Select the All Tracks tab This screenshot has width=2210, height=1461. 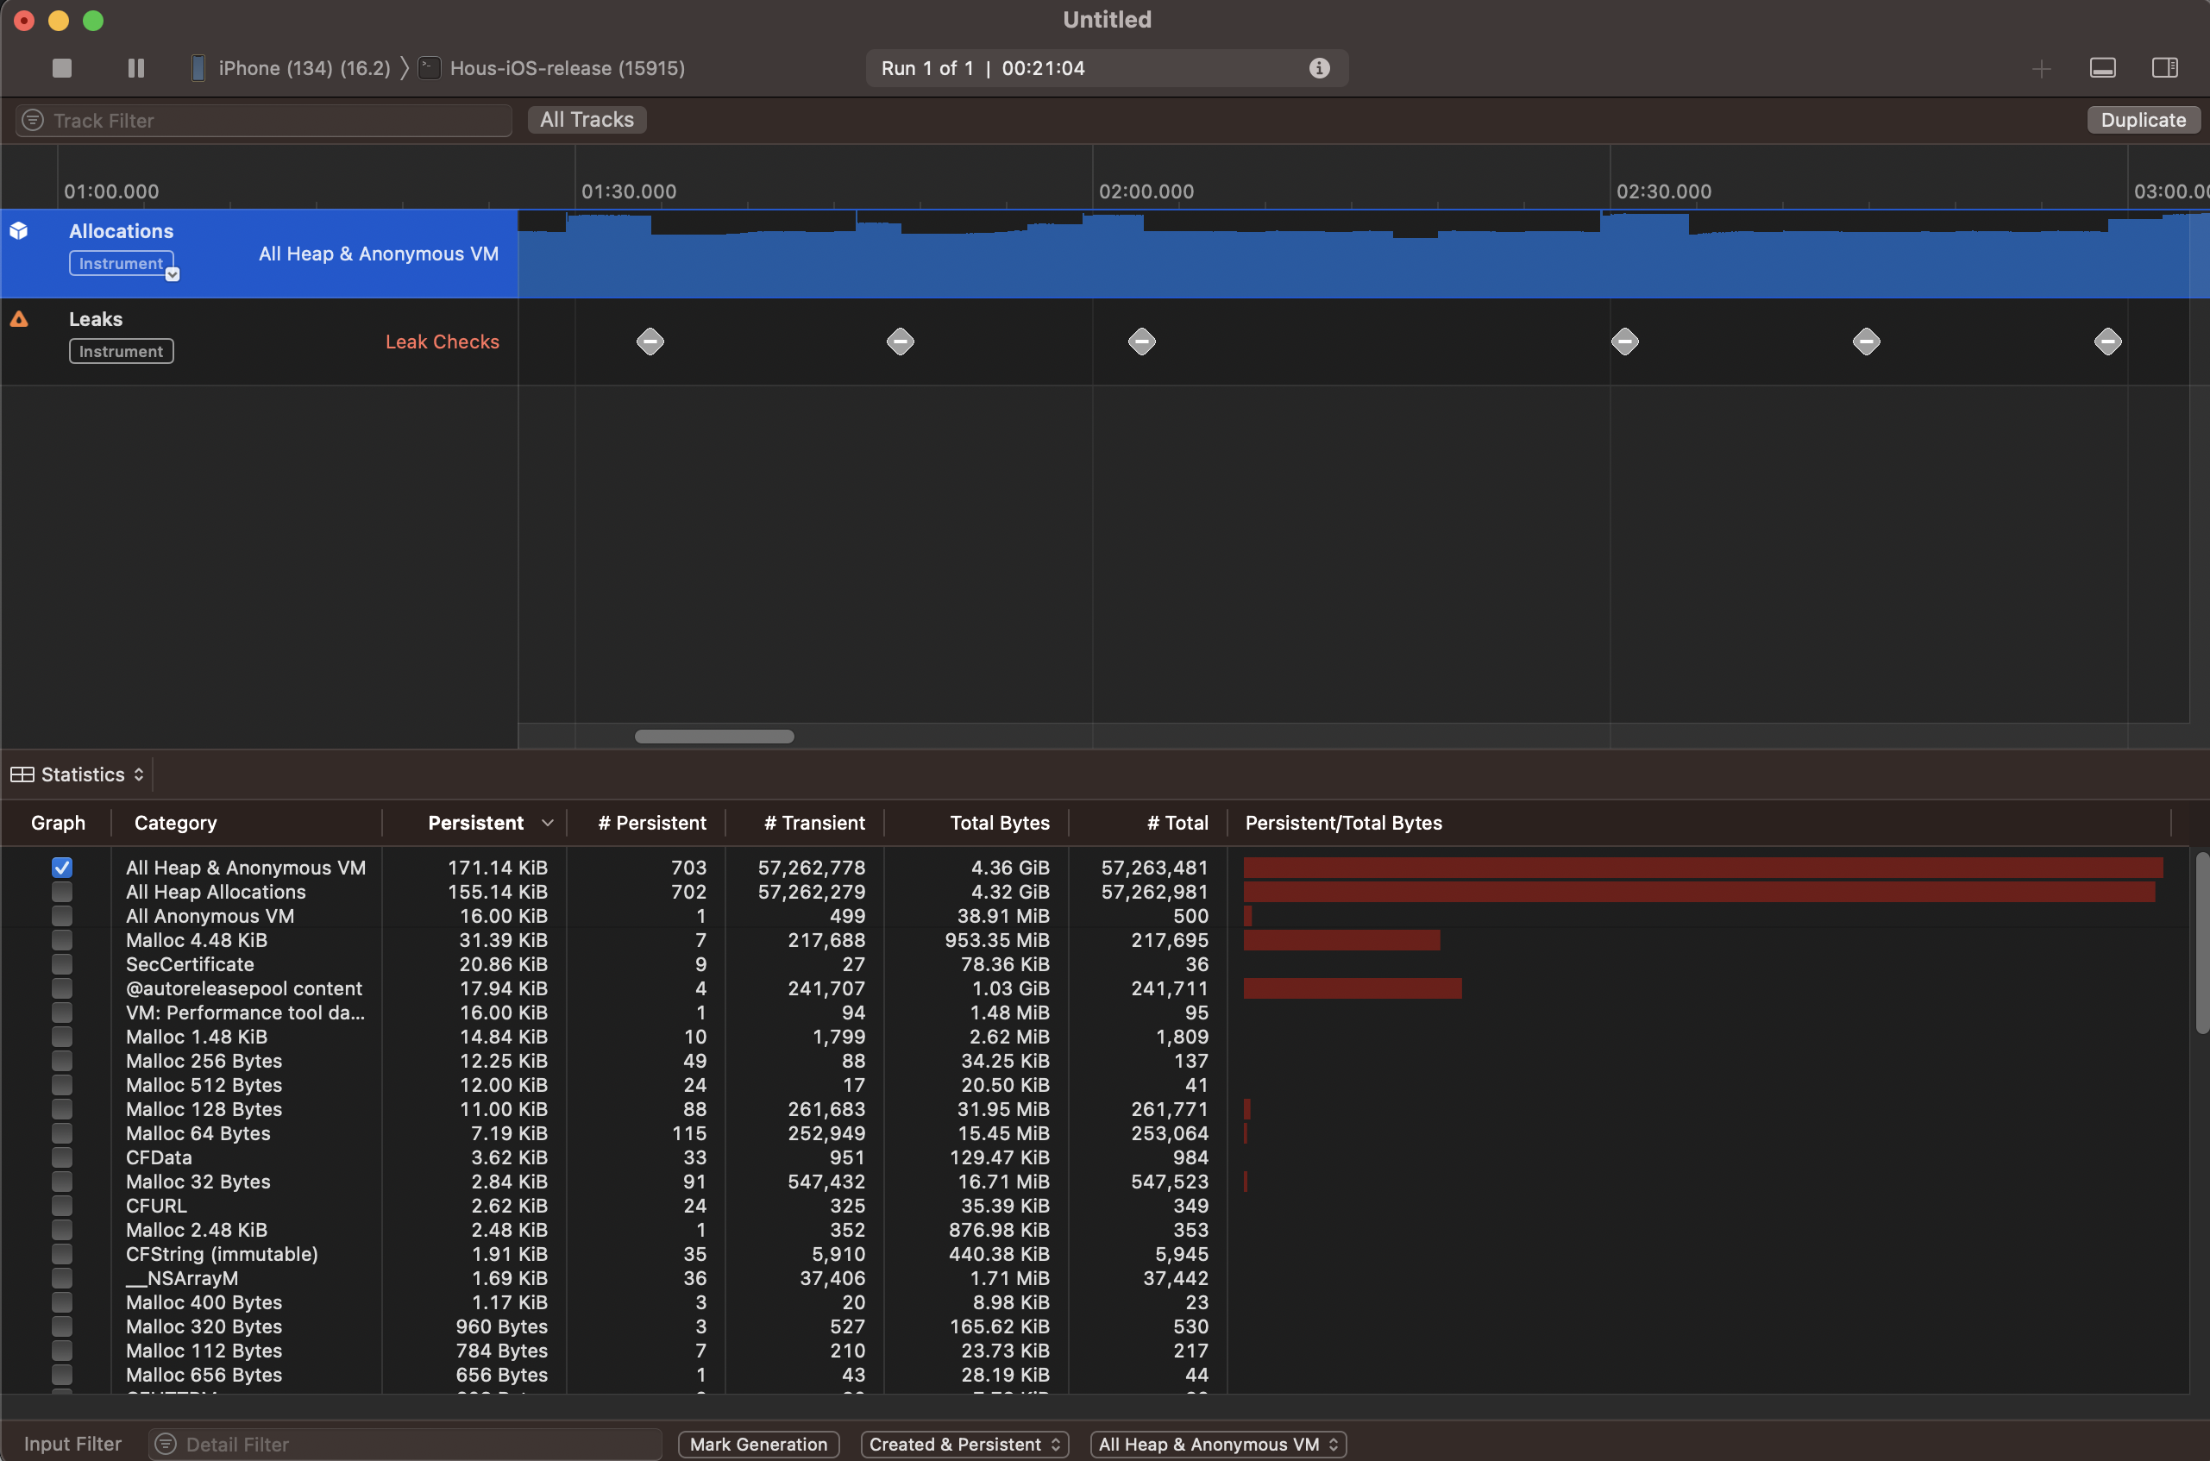point(587,120)
